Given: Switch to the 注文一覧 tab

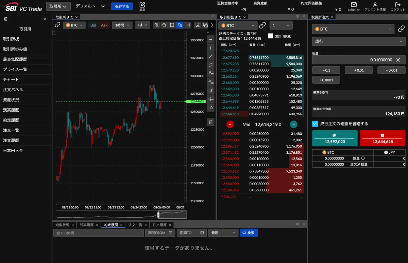Looking at the screenshot, I should click(x=135, y=225).
